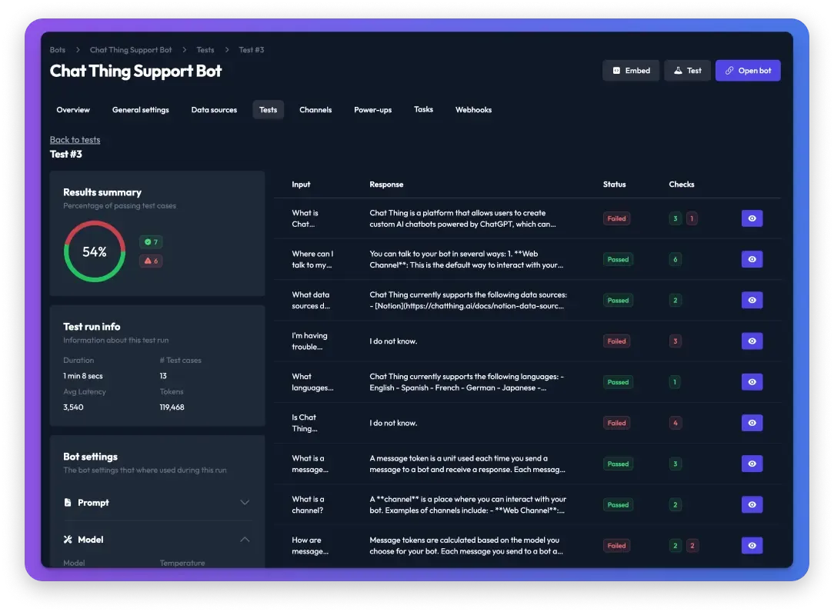This screenshot has height=612, width=834.
Task: Open bot with the purple button
Action: coord(748,71)
